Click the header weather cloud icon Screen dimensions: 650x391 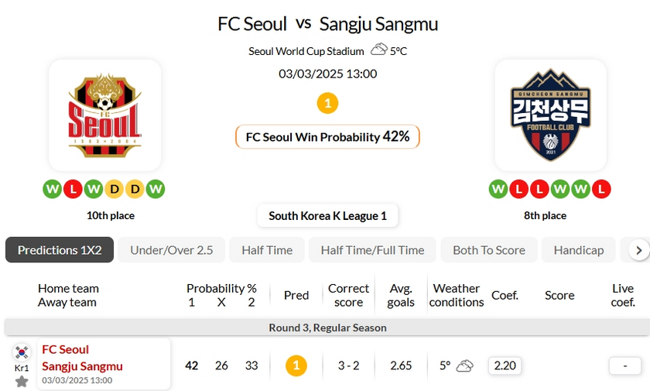point(378,50)
